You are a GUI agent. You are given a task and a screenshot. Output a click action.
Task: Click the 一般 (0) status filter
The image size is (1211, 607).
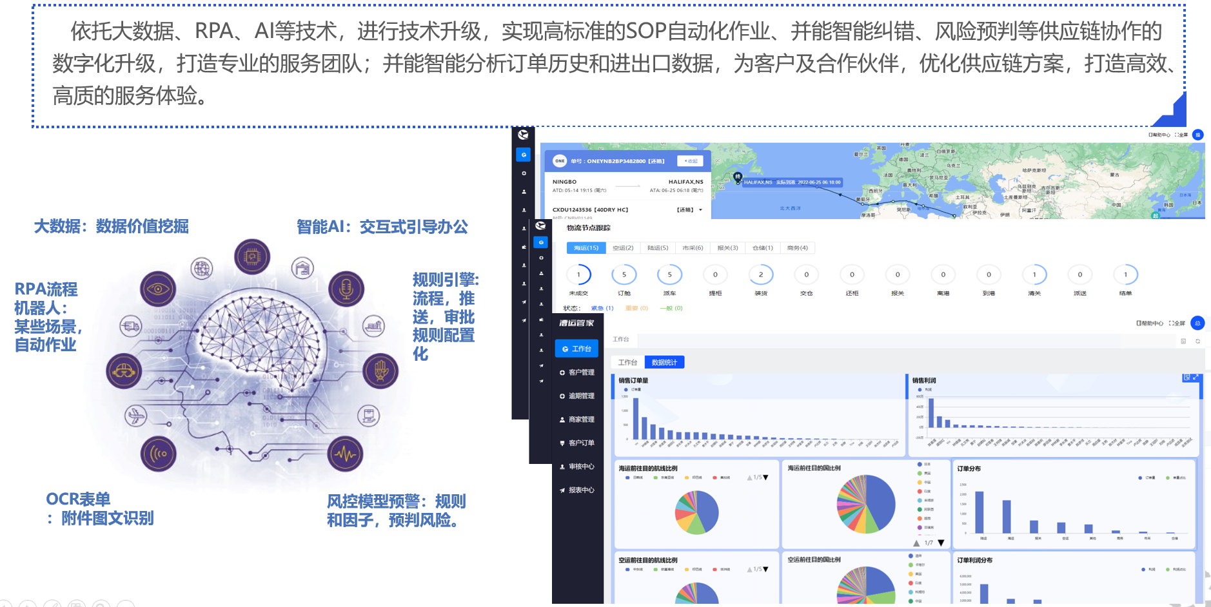coord(671,308)
